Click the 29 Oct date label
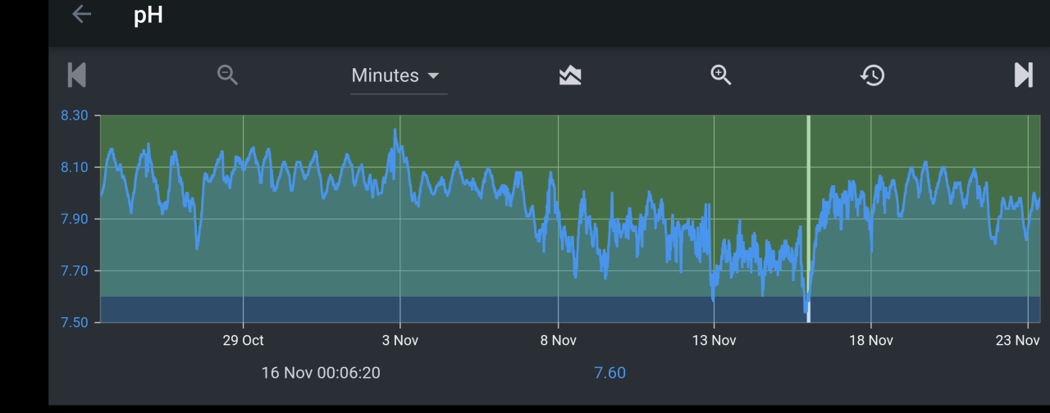The height and width of the screenshot is (413, 1050). click(x=243, y=340)
